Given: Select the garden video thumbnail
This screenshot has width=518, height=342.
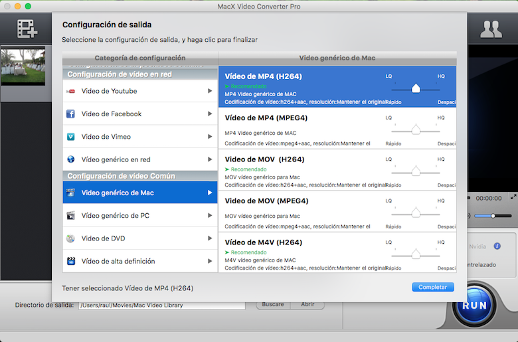Looking at the screenshot, I should [x=23, y=66].
